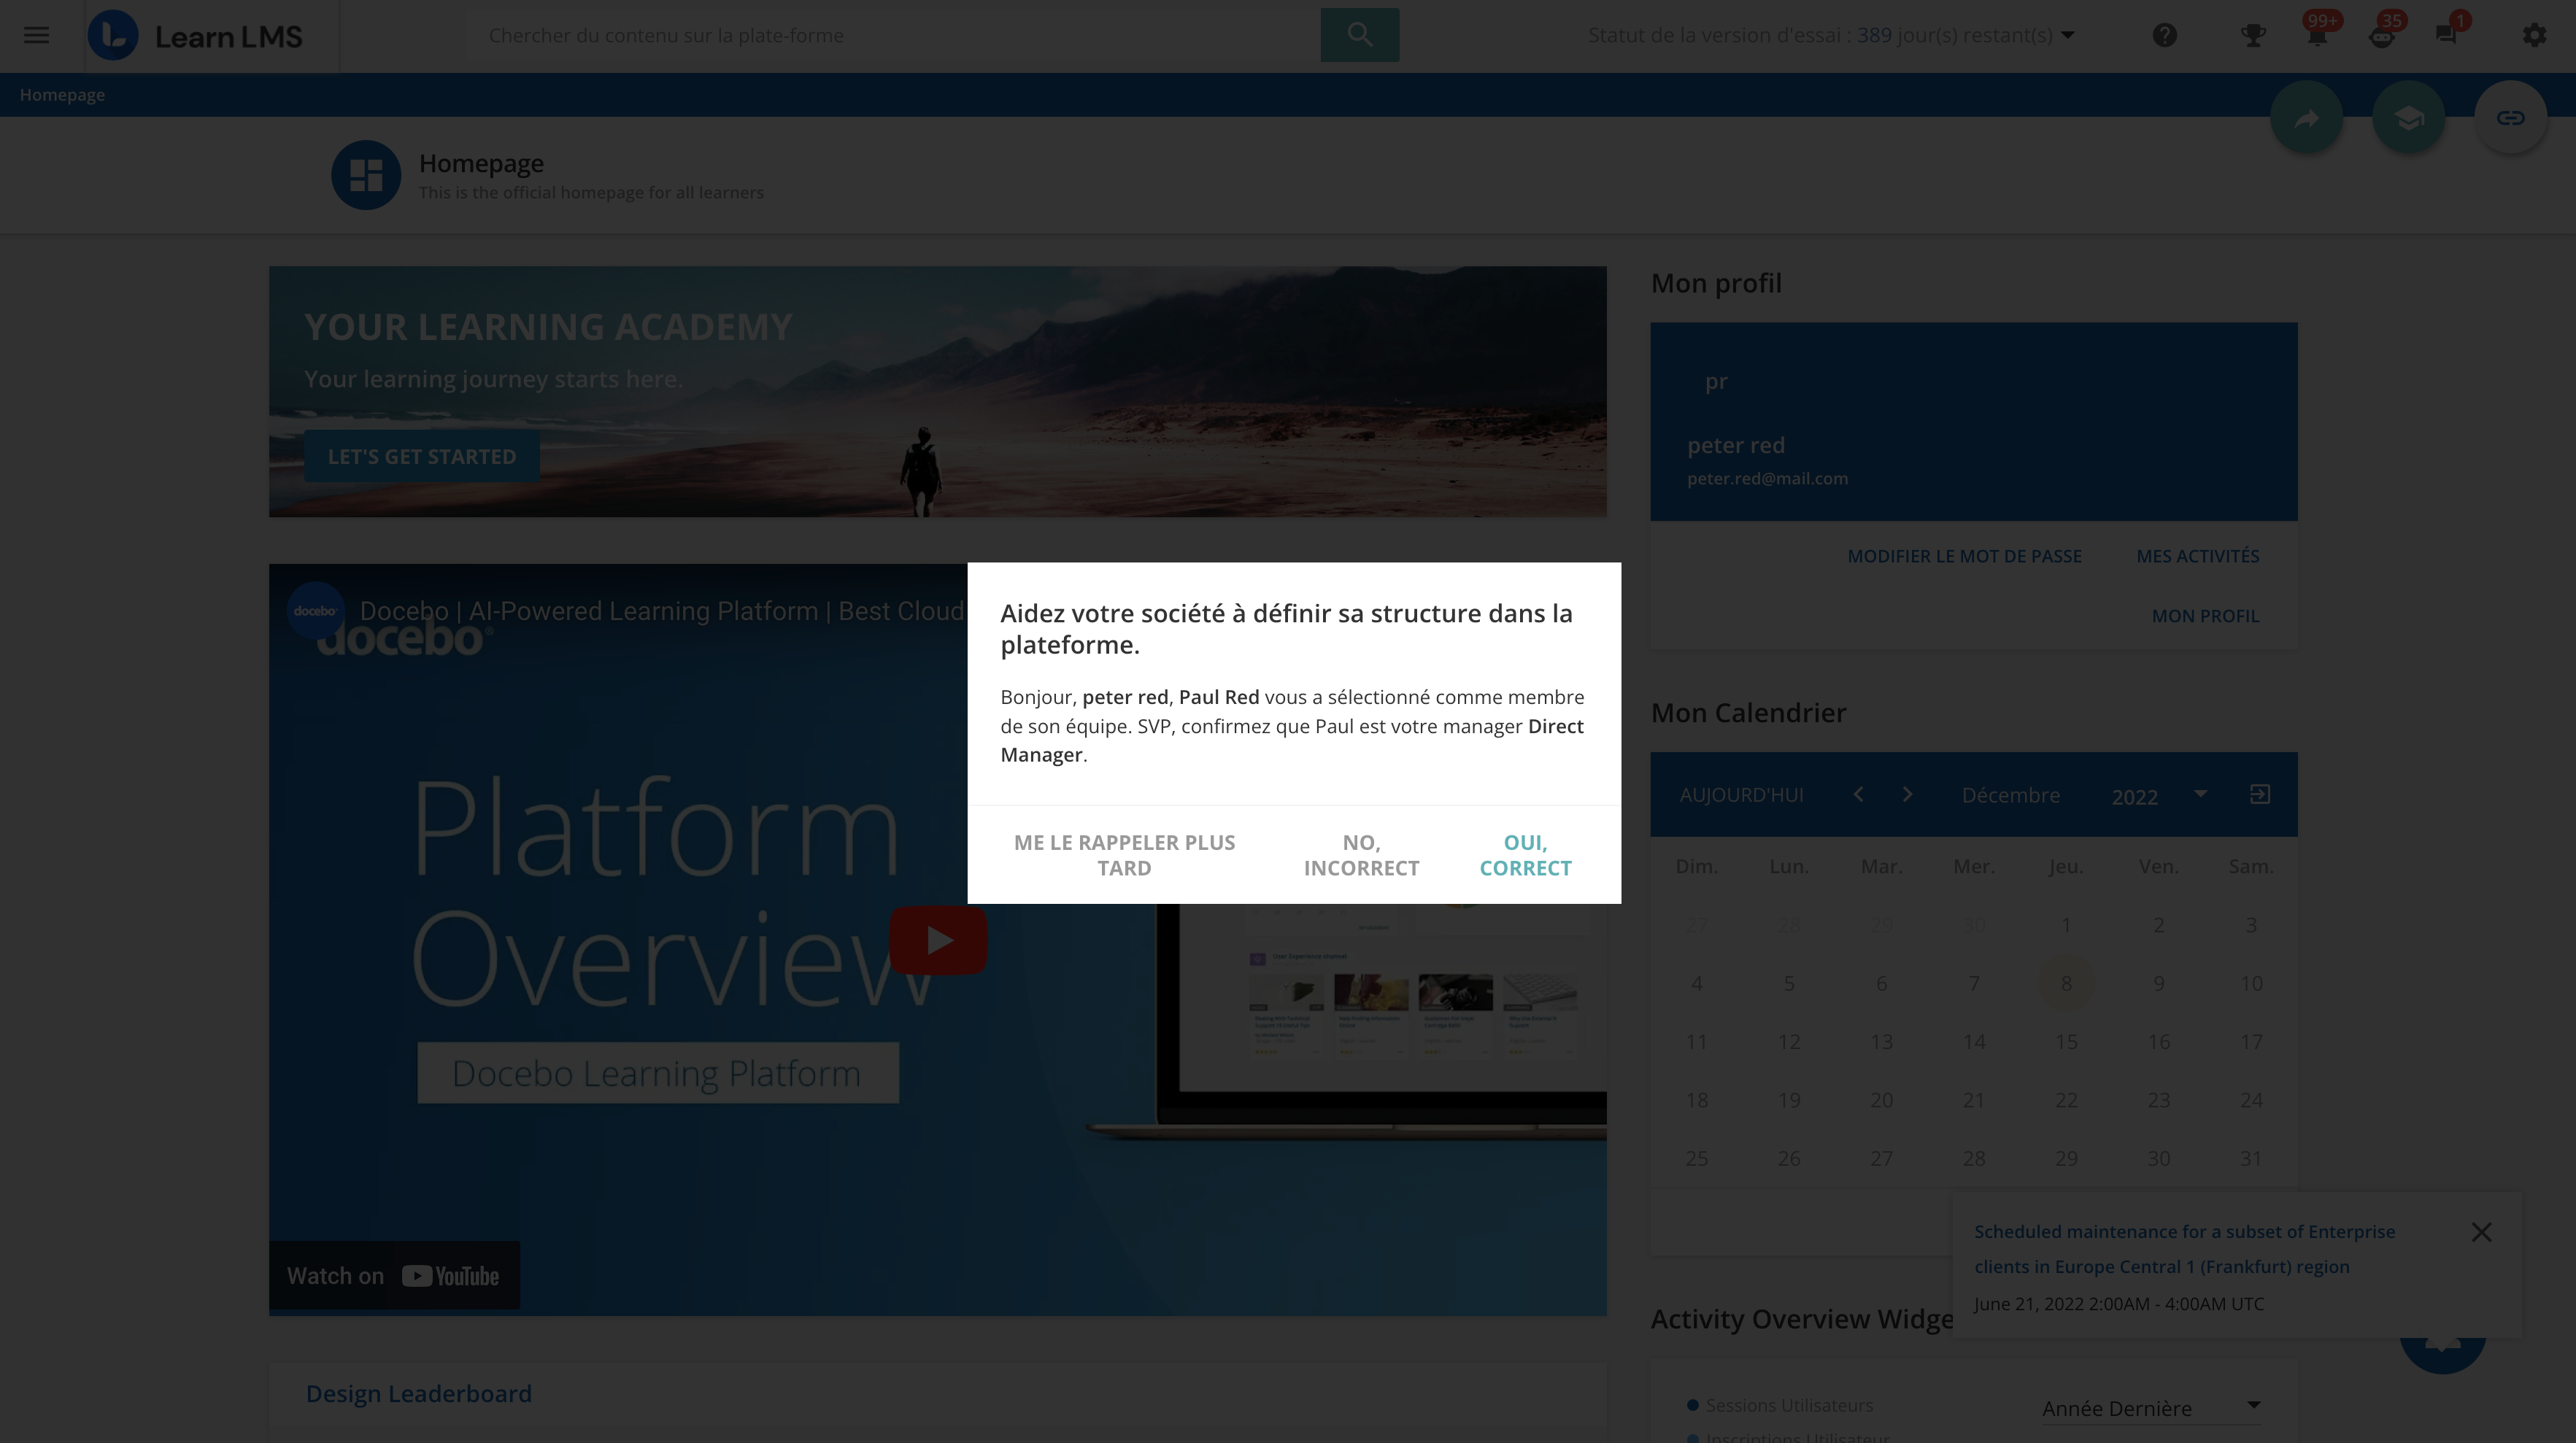2576x1443 pixels.
Task: Open the coach icon with 35 badge
Action: (x=2381, y=36)
